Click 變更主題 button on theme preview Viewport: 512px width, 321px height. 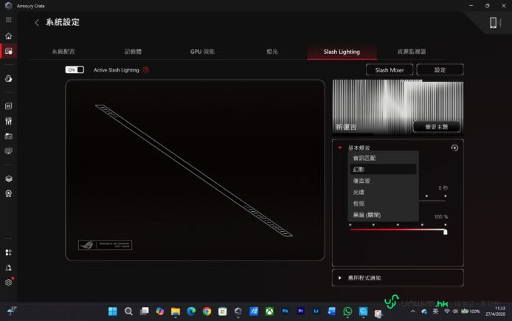coord(437,127)
